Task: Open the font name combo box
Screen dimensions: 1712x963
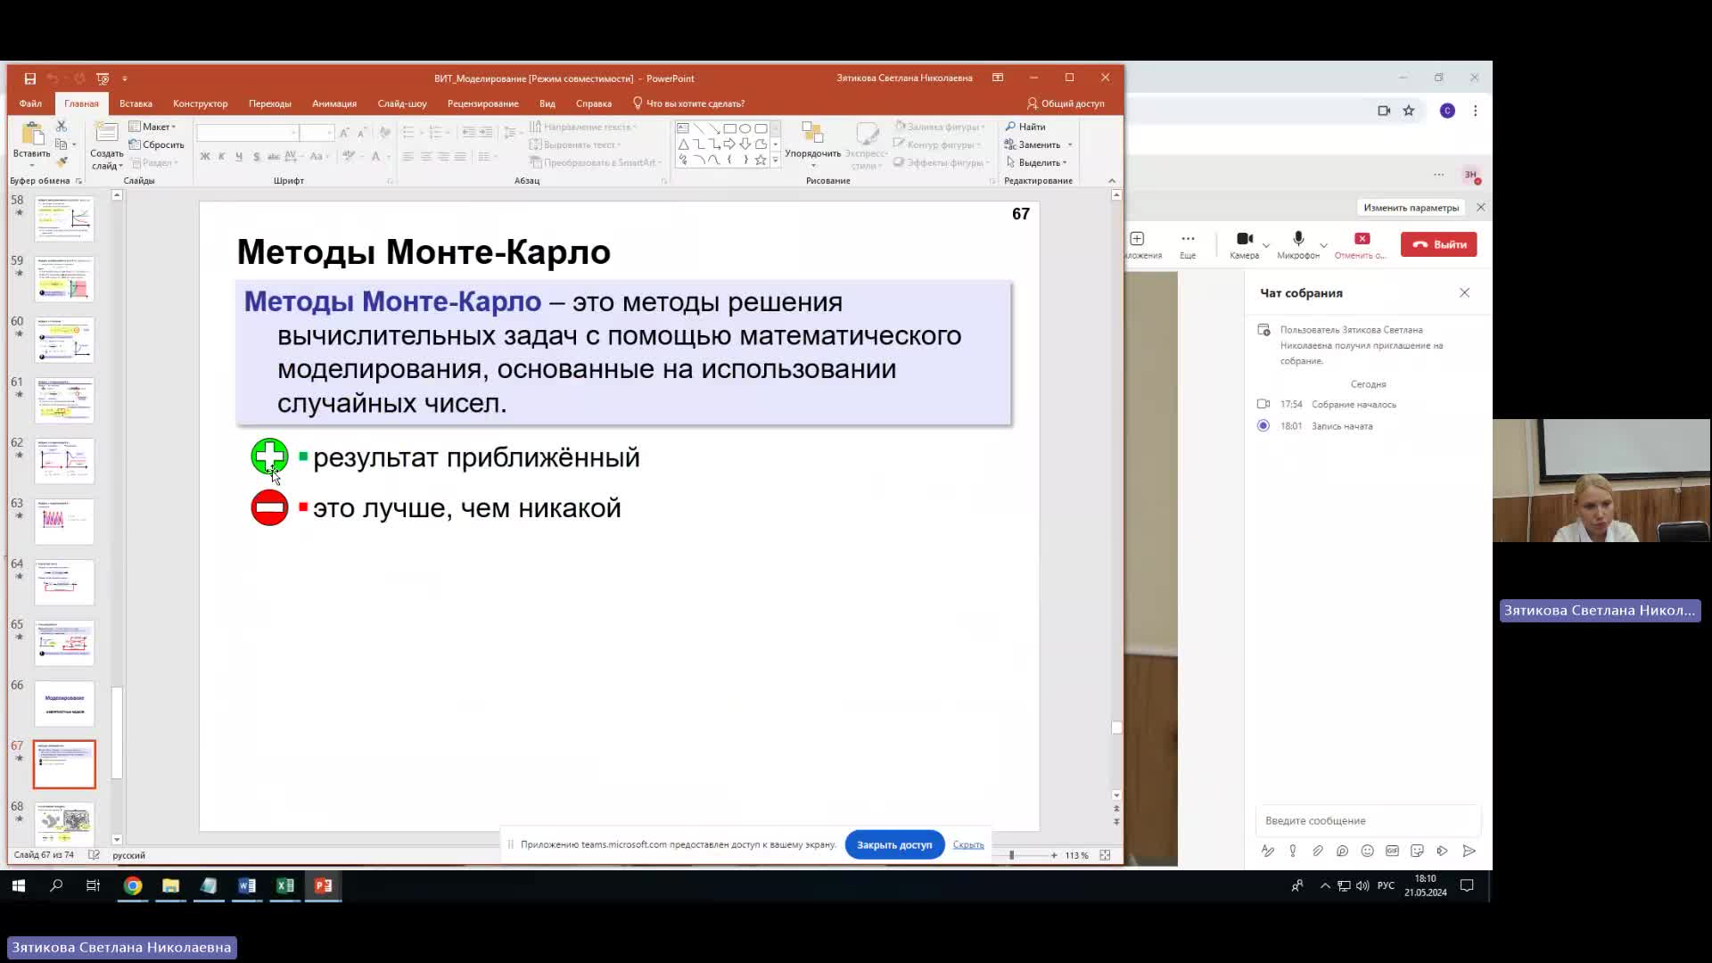Action: (x=247, y=133)
